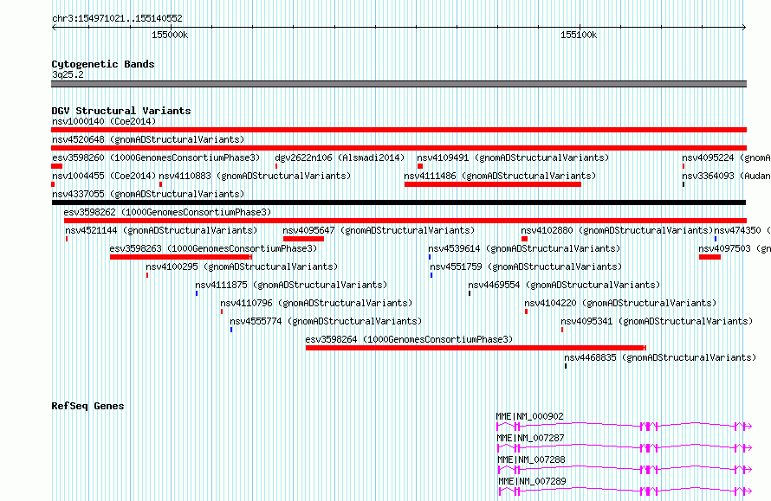Select the nsv4095224 variant label
Screen dimensions: 771x501
(x=726, y=157)
